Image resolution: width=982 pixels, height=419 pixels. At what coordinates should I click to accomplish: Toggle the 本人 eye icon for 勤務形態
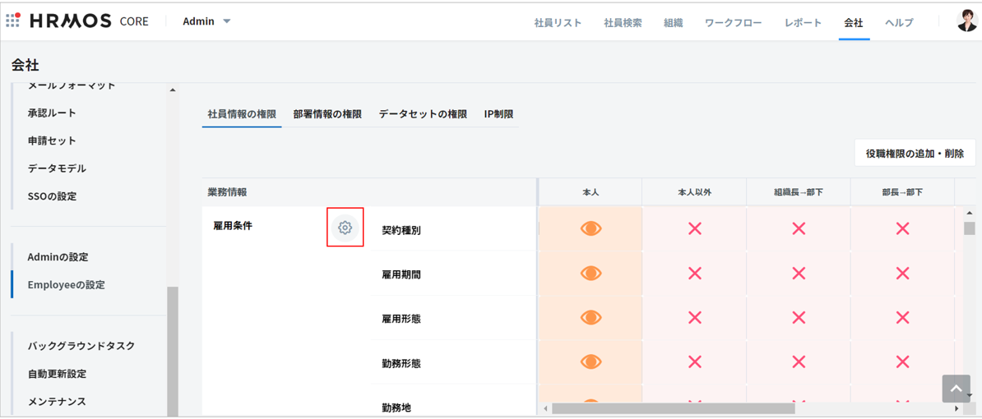pos(591,361)
